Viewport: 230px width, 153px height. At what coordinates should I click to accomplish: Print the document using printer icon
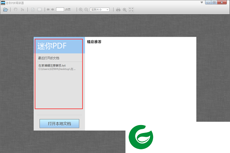[x=118, y=10]
